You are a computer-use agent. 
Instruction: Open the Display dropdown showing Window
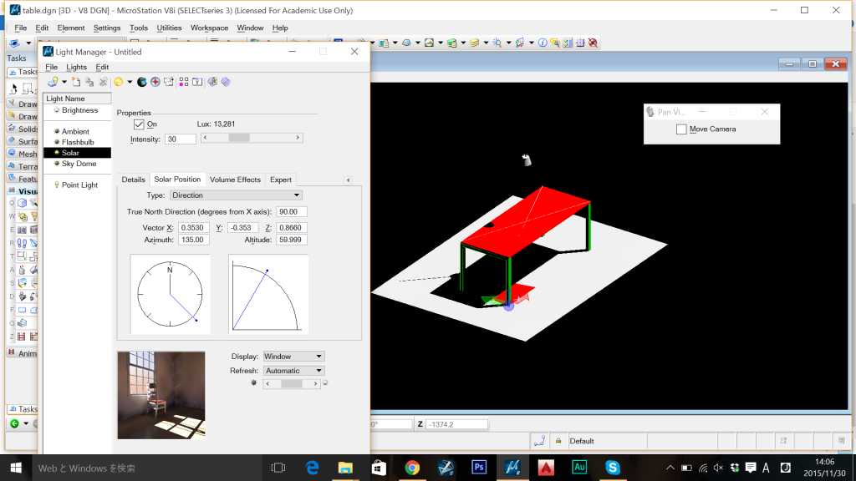click(x=293, y=357)
